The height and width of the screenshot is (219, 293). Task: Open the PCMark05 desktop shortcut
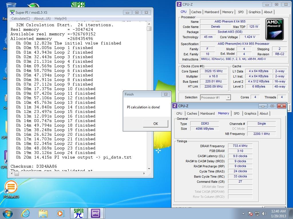coord(11,189)
